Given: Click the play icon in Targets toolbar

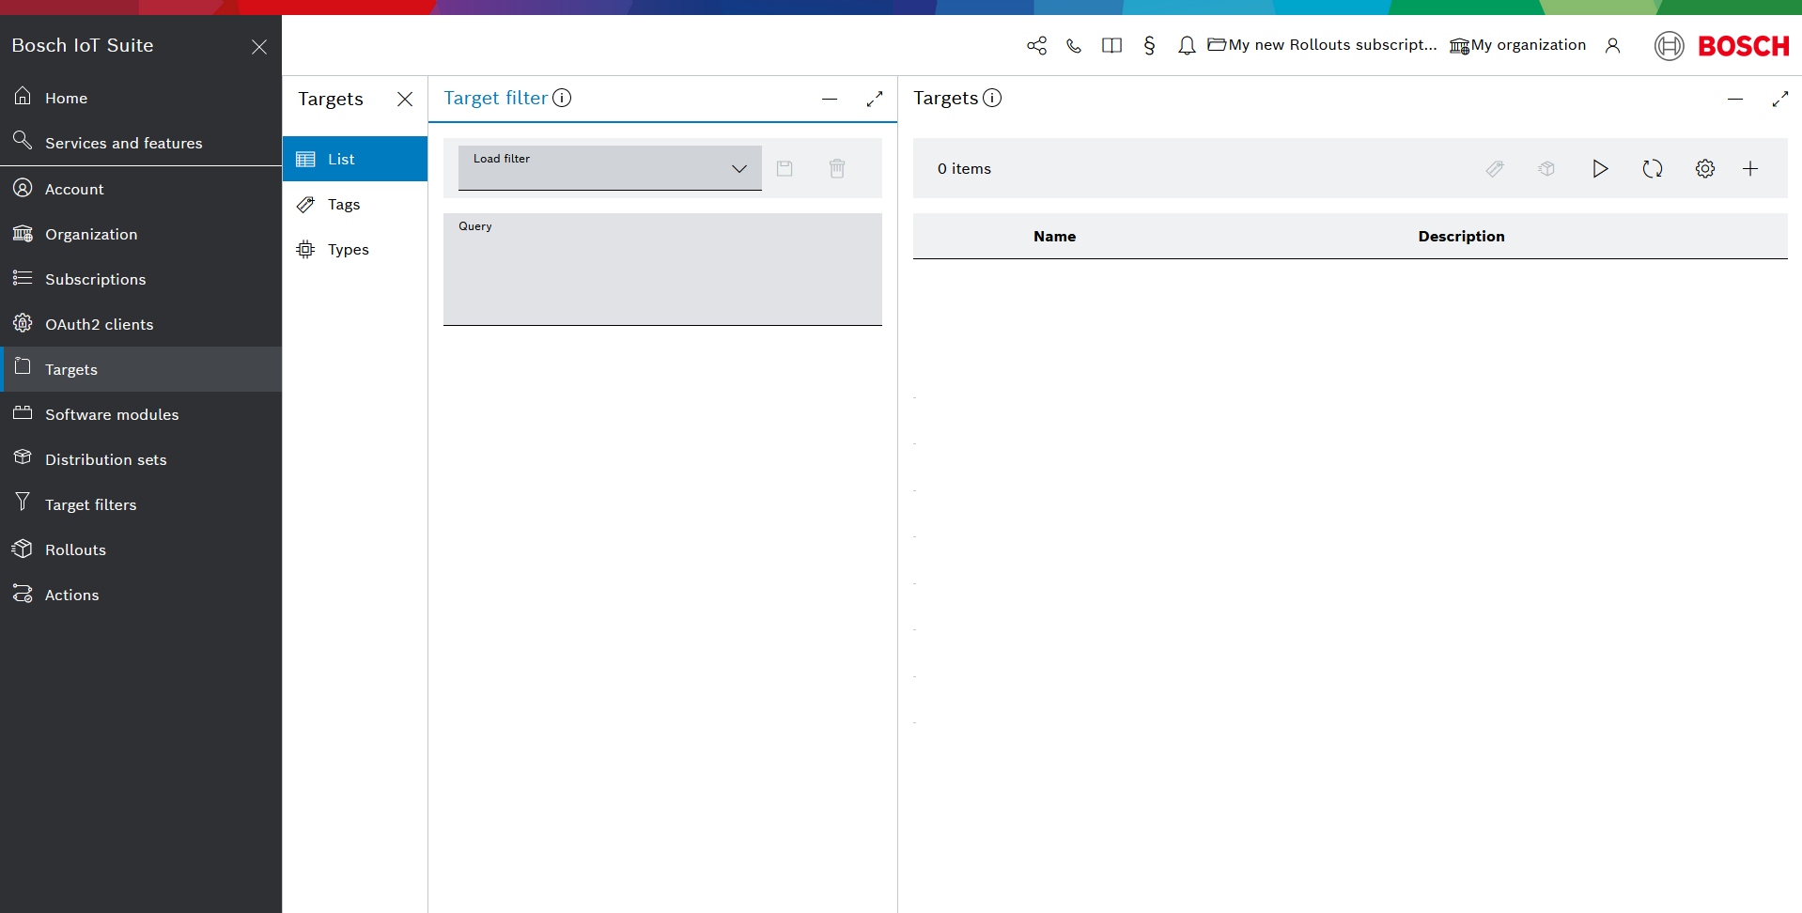Looking at the screenshot, I should point(1599,169).
